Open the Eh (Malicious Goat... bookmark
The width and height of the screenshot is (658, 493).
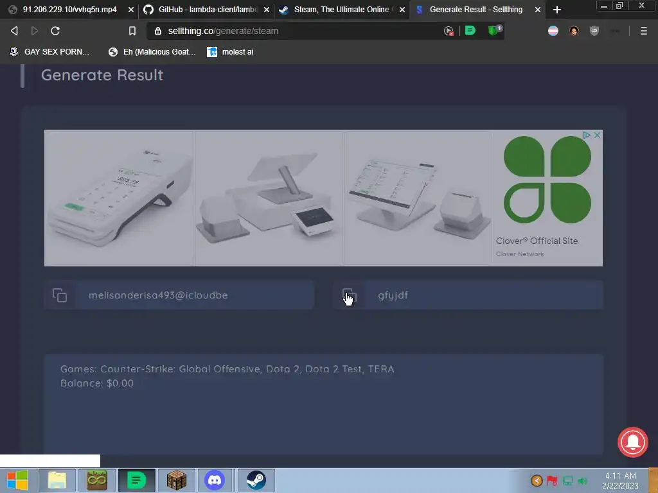click(152, 51)
